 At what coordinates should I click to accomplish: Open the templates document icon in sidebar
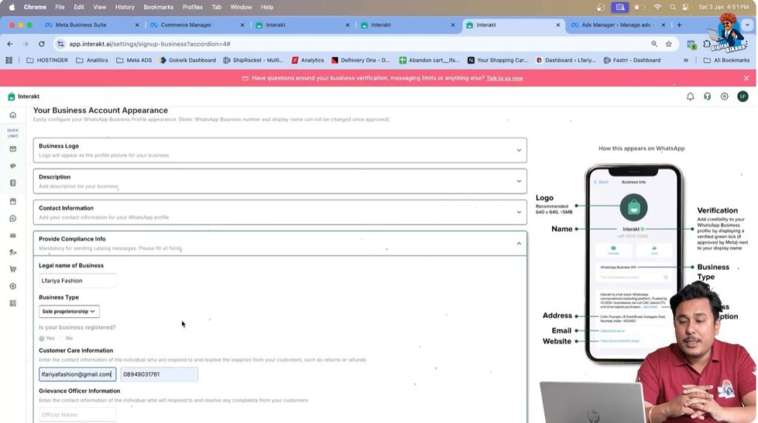tap(13, 183)
